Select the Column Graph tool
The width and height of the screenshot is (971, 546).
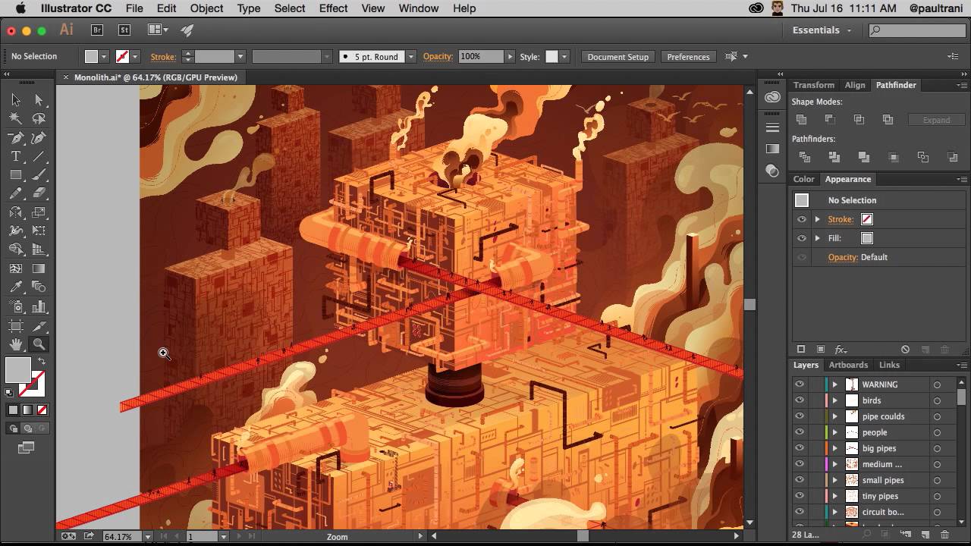click(x=39, y=306)
